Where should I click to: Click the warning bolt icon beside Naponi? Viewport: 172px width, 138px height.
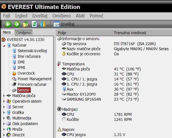point(59,129)
